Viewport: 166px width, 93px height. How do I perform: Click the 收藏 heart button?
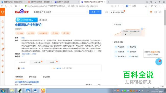(20, 33)
